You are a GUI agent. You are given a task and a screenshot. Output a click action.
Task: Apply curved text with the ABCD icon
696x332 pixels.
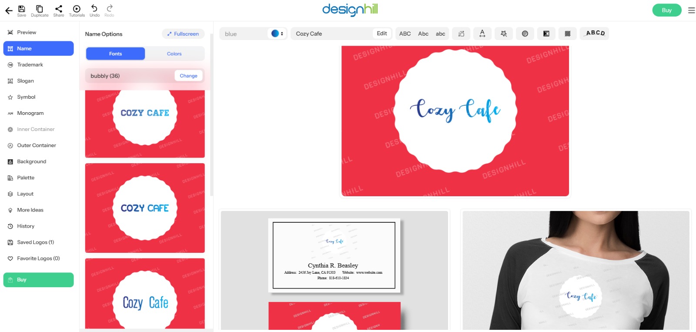click(595, 34)
